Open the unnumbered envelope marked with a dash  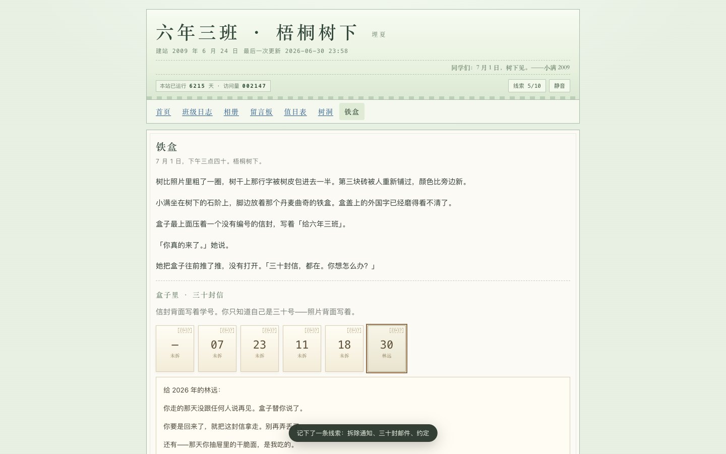175,349
